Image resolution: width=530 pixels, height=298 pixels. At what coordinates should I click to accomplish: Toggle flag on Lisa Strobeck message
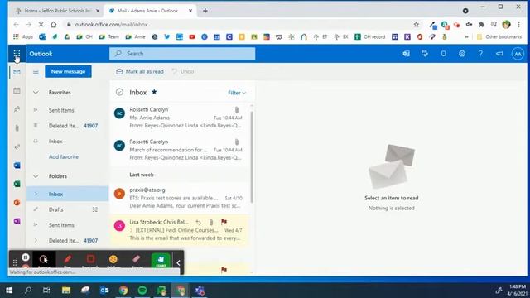click(x=224, y=222)
